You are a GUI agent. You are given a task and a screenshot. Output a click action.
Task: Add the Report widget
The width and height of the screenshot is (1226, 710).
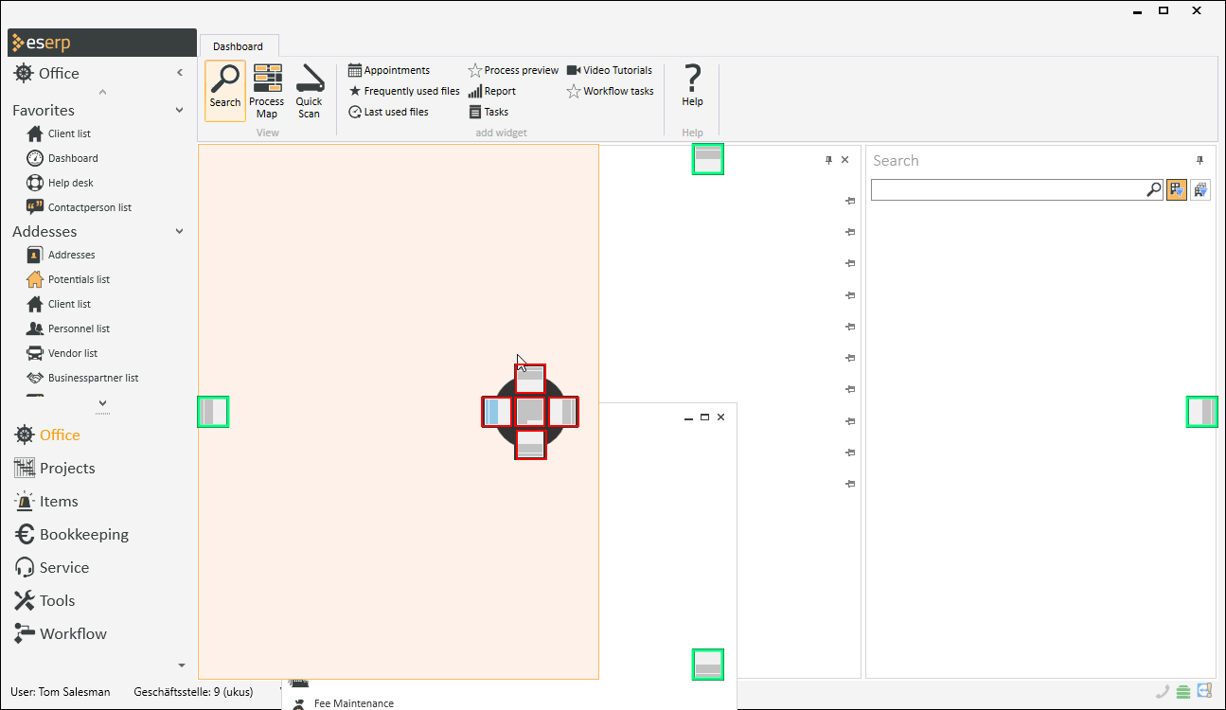[492, 91]
